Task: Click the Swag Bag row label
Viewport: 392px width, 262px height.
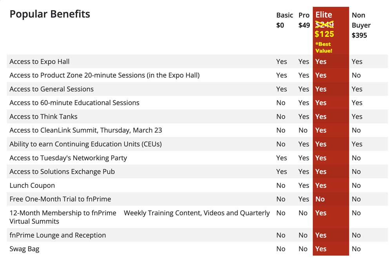Action: coord(24,249)
